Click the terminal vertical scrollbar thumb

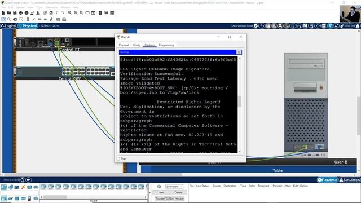pyautogui.click(x=240, y=101)
